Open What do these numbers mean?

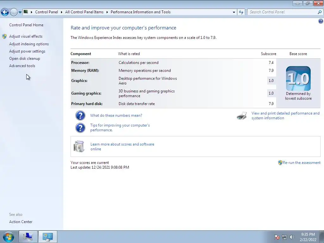[116, 115]
